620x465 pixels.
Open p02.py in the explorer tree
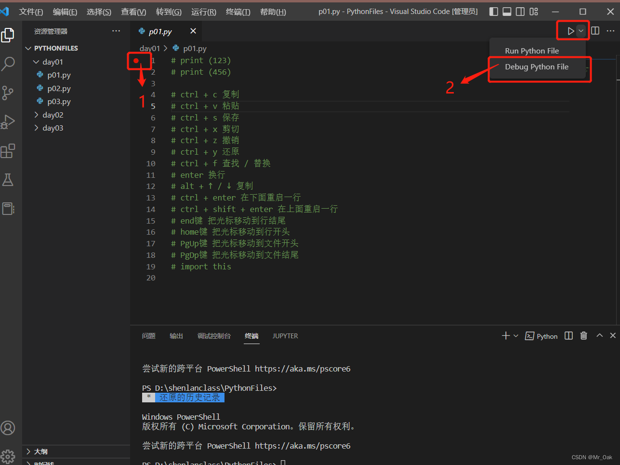point(59,88)
